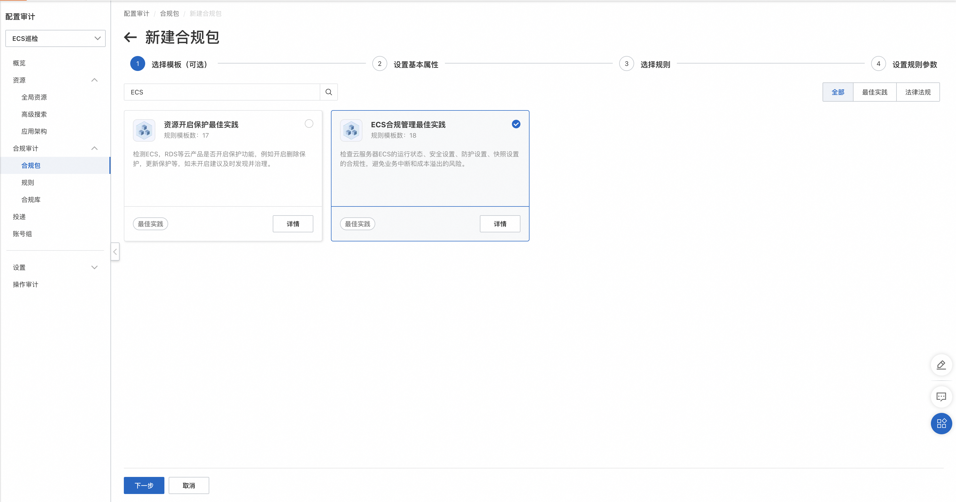Select the 资源开启保护最佳实践 radio button
Image resolution: width=956 pixels, height=502 pixels.
309,123
